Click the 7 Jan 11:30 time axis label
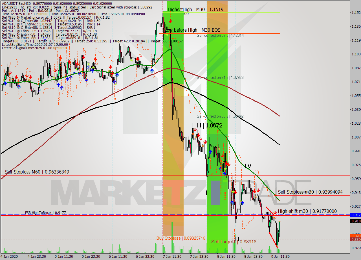This screenshot has width=361, height=260. [172, 257]
